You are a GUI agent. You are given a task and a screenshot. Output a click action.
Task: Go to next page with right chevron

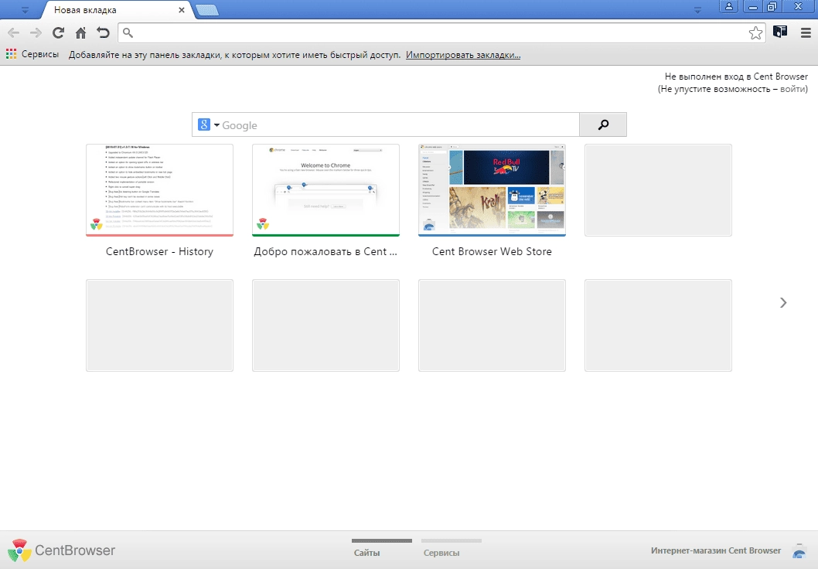(x=783, y=302)
